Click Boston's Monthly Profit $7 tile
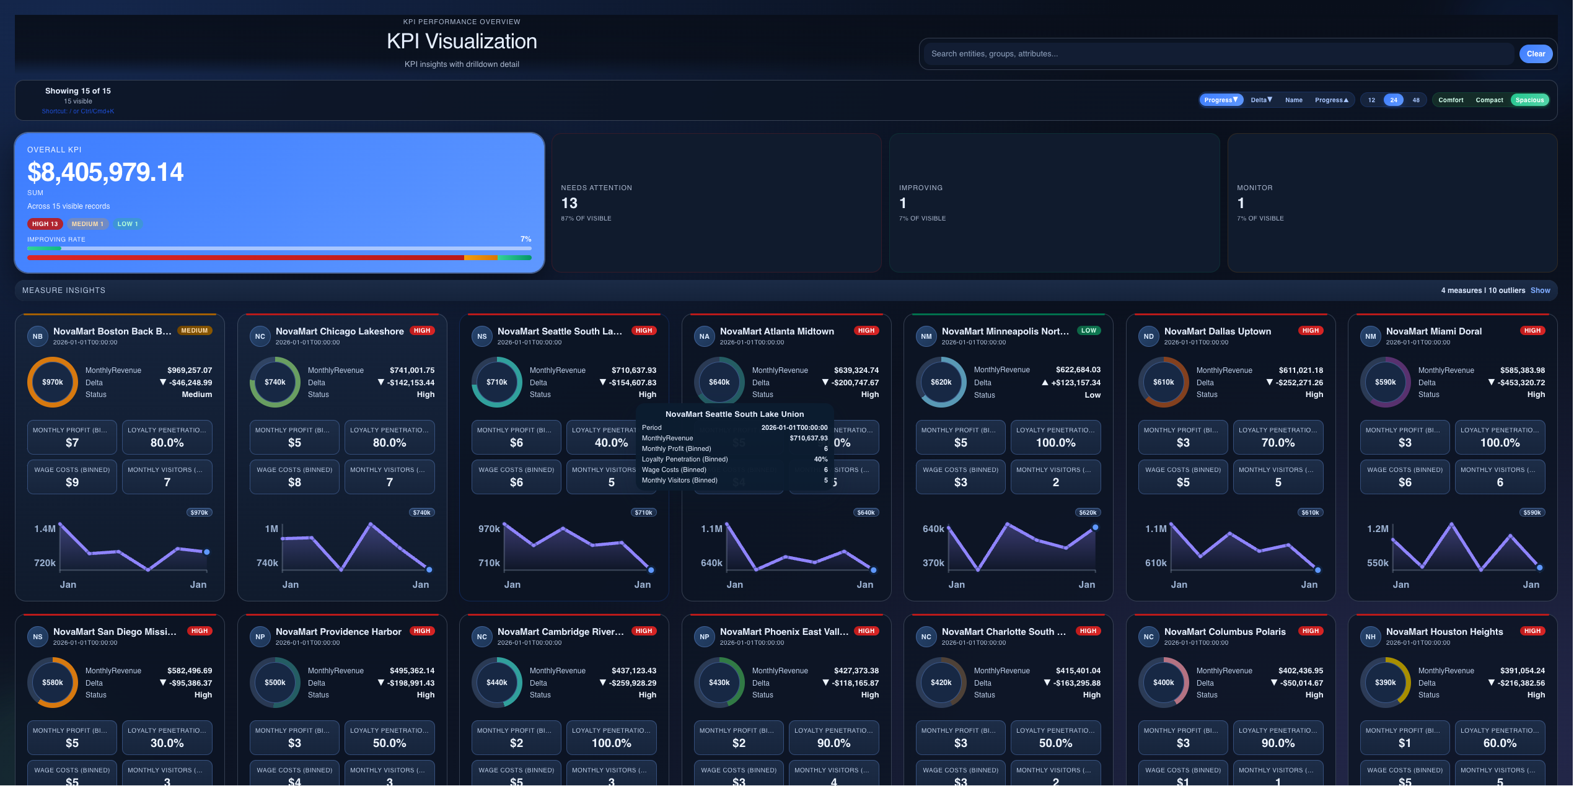 [x=72, y=437]
